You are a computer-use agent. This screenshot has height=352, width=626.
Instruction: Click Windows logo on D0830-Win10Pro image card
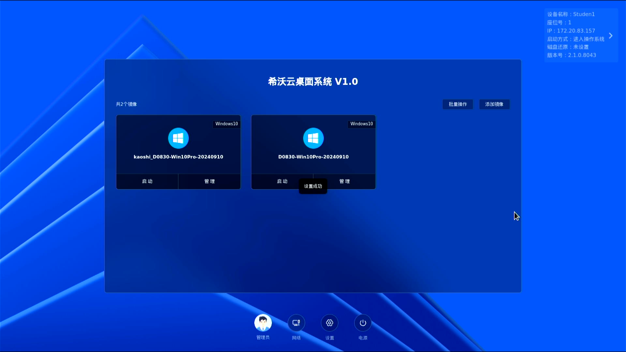(313, 138)
